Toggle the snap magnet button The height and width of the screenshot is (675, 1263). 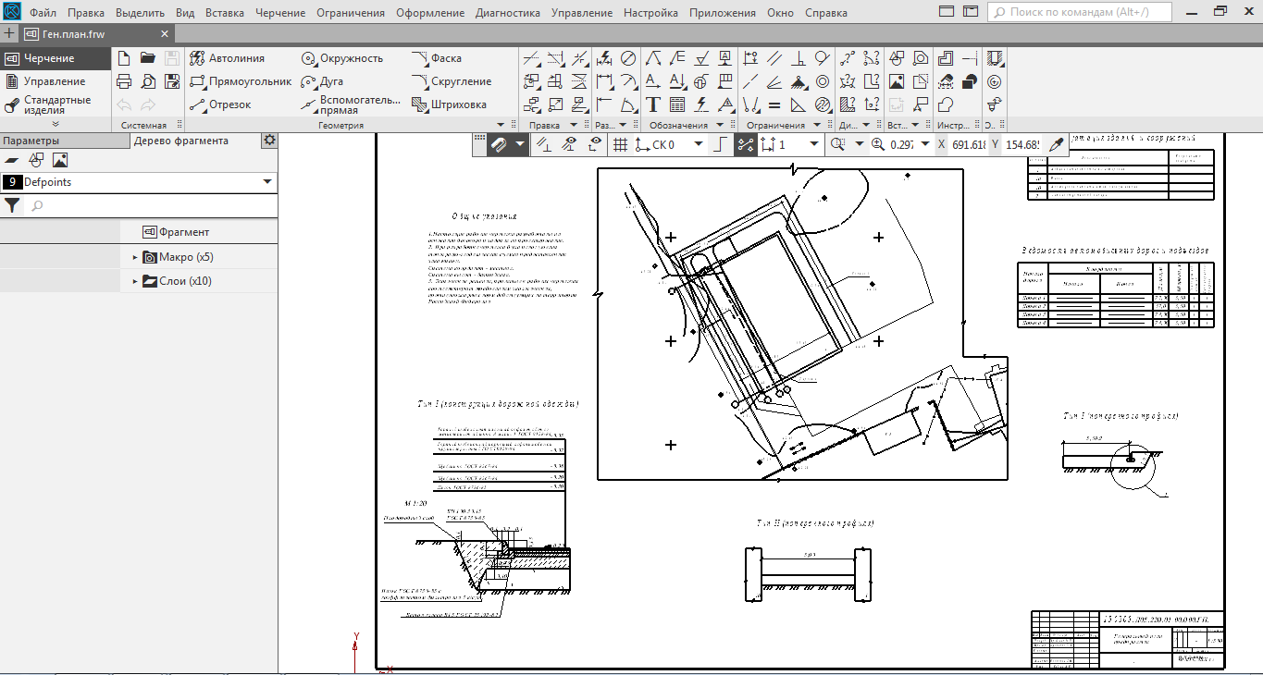pos(498,144)
